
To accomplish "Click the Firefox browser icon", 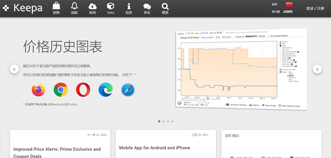I will tap(39, 90).
